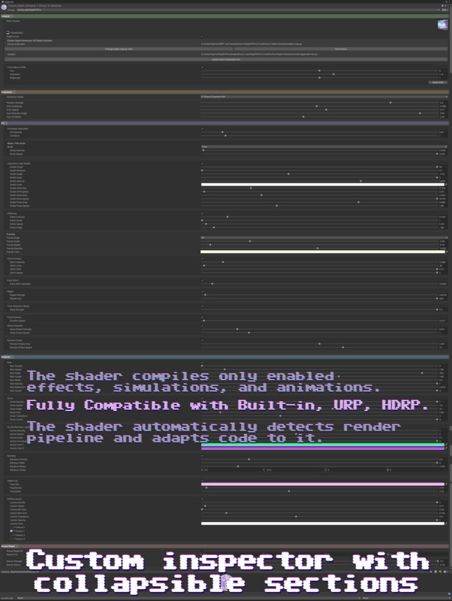The image size is (452, 601).
Task: Toggle the Depth Invert checkbox
Action: tap(202, 37)
